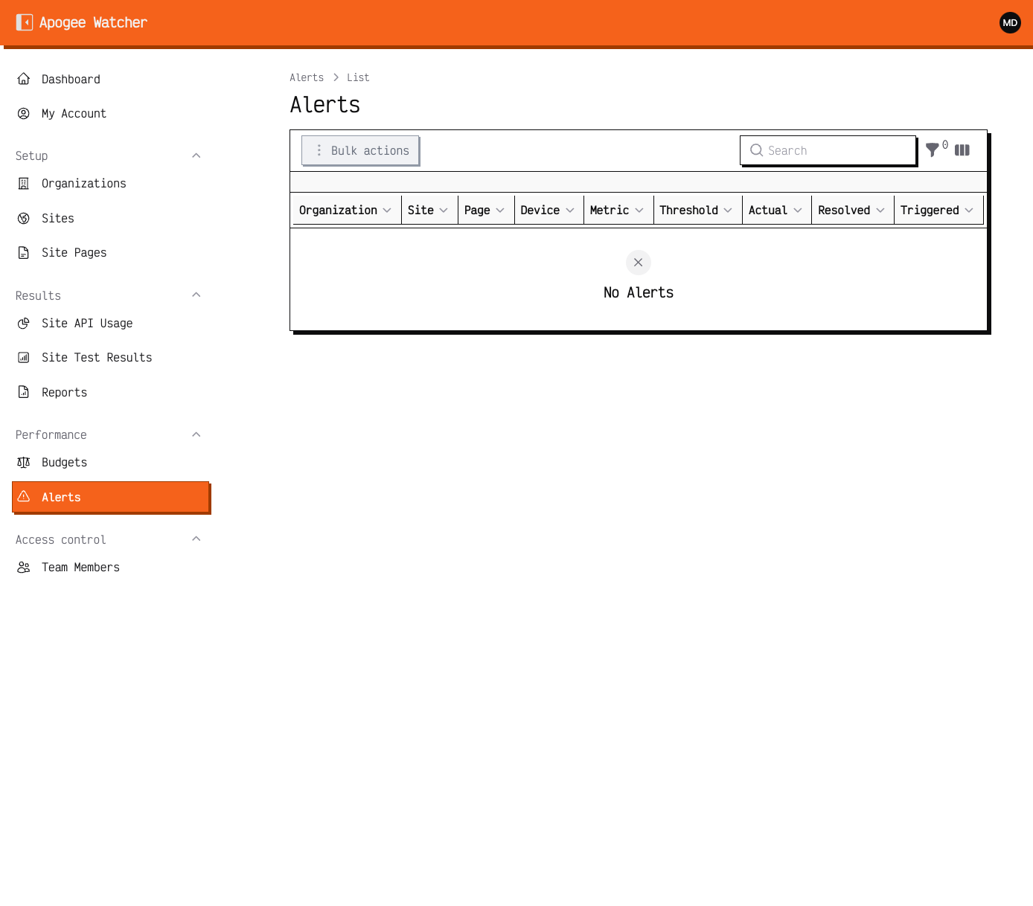Open the MD user avatar menu
Screen dimensions: 1033x906
pyautogui.click(x=1010, y=22)
